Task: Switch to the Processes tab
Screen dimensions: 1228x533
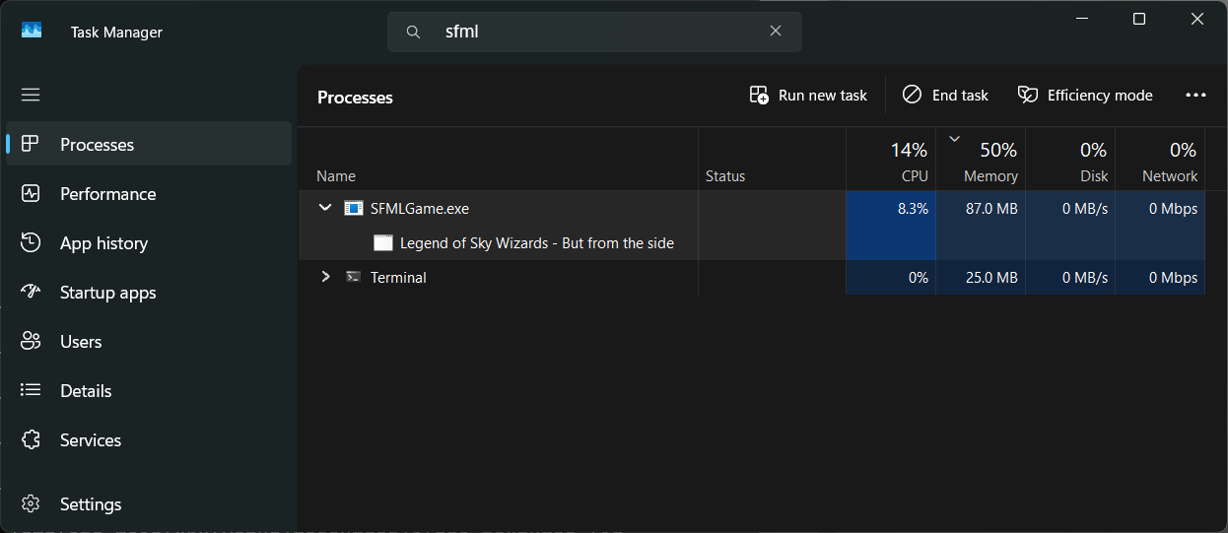Action: 149,145
